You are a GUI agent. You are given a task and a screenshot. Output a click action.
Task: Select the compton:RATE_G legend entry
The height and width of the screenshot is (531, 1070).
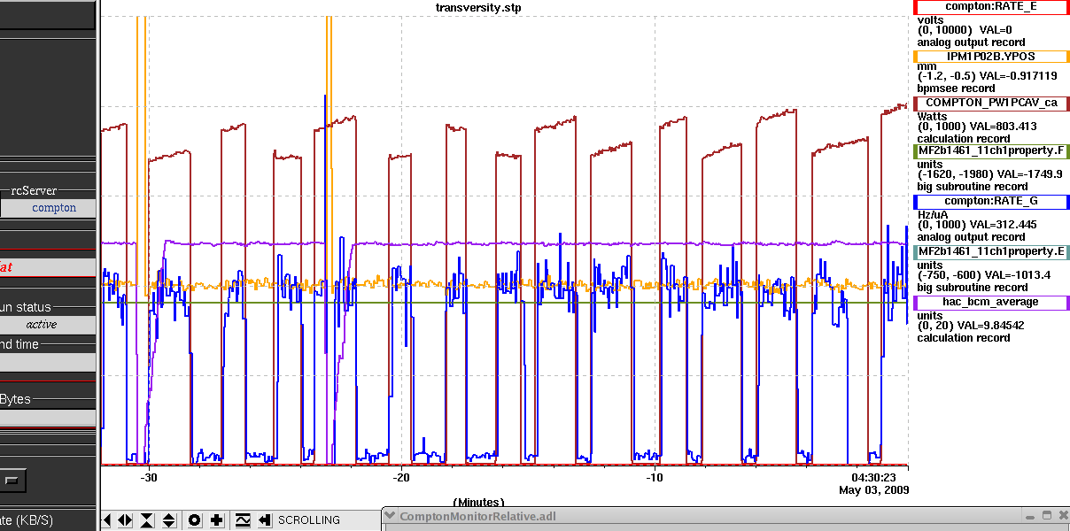point(991,202)
